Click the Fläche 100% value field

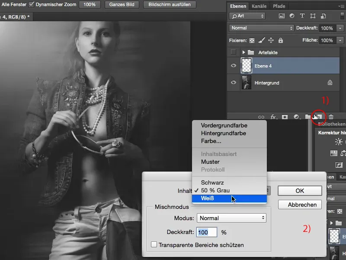tap(327, 40)
